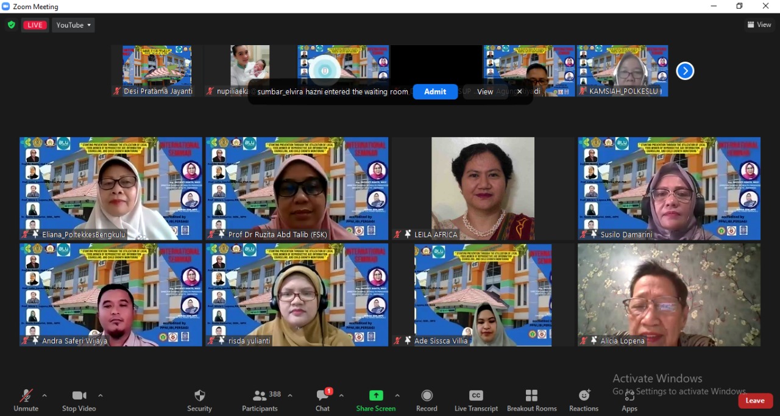Admit sumbar_elvira hazni from waiting room
This screenshot has height=416, width=780.
tap(435, 91)
